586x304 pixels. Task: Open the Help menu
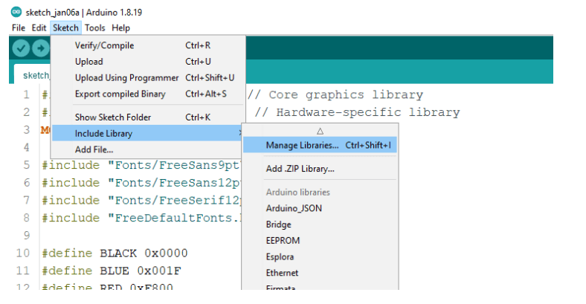(120, 28)
